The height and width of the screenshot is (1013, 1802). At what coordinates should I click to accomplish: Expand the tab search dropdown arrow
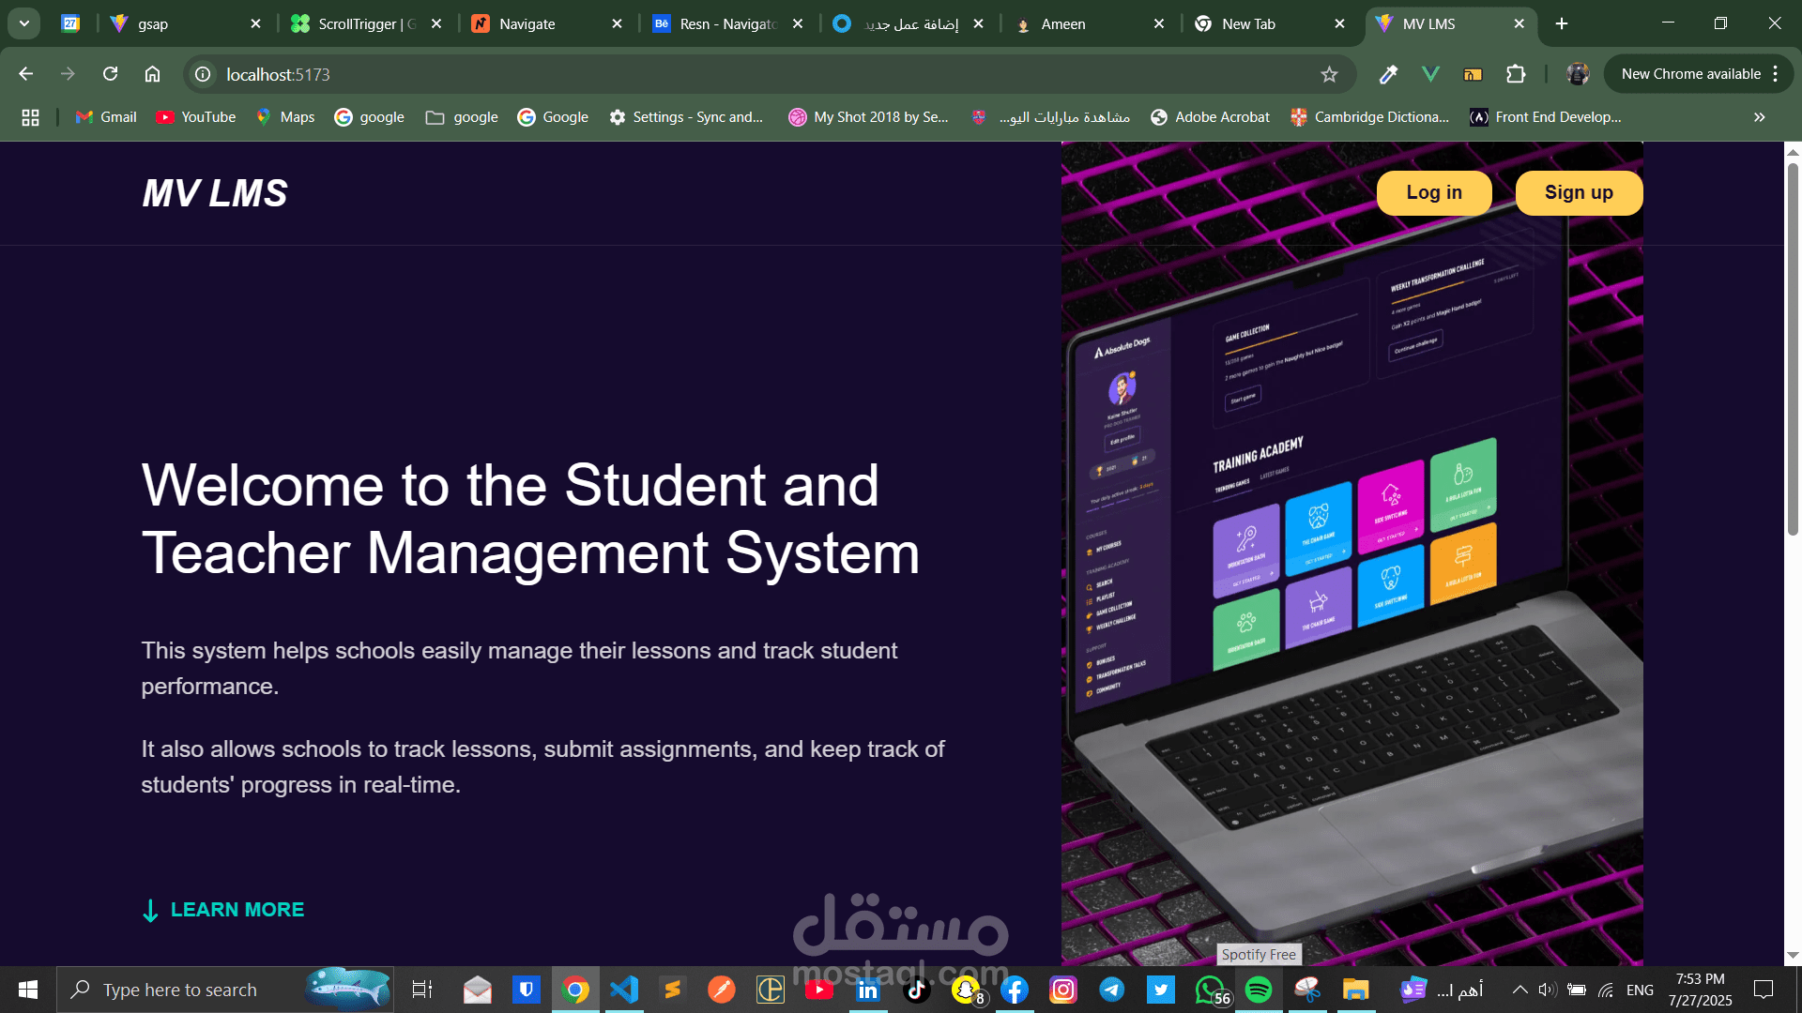pyautogui.click(x=24, y=23)
